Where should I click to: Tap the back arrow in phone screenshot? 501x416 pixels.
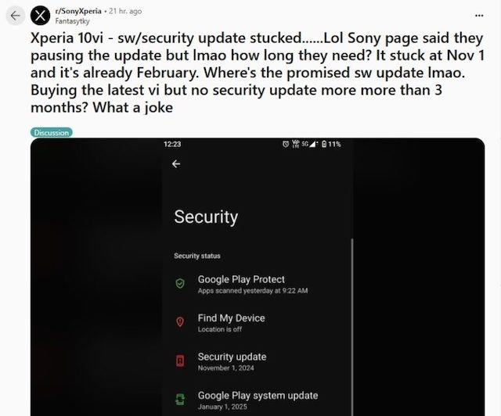[x=176, y=163]
